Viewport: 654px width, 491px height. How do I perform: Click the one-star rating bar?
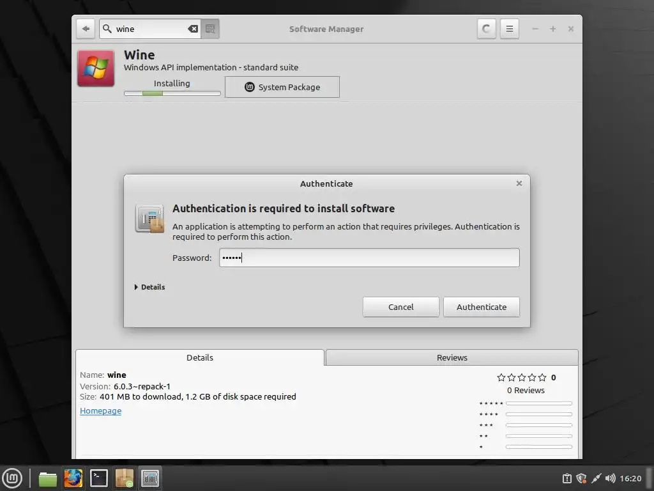click(x=539, y=447)
